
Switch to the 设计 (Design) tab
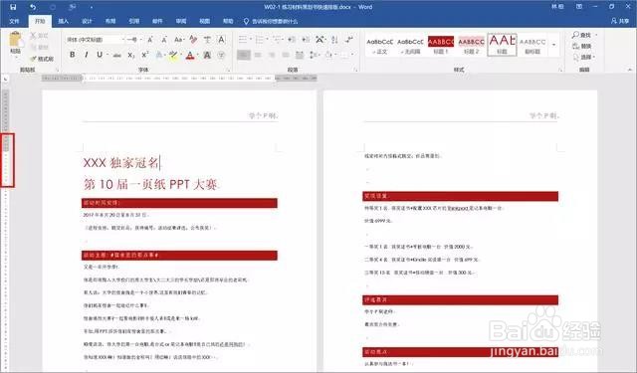[x=87, y=21]
